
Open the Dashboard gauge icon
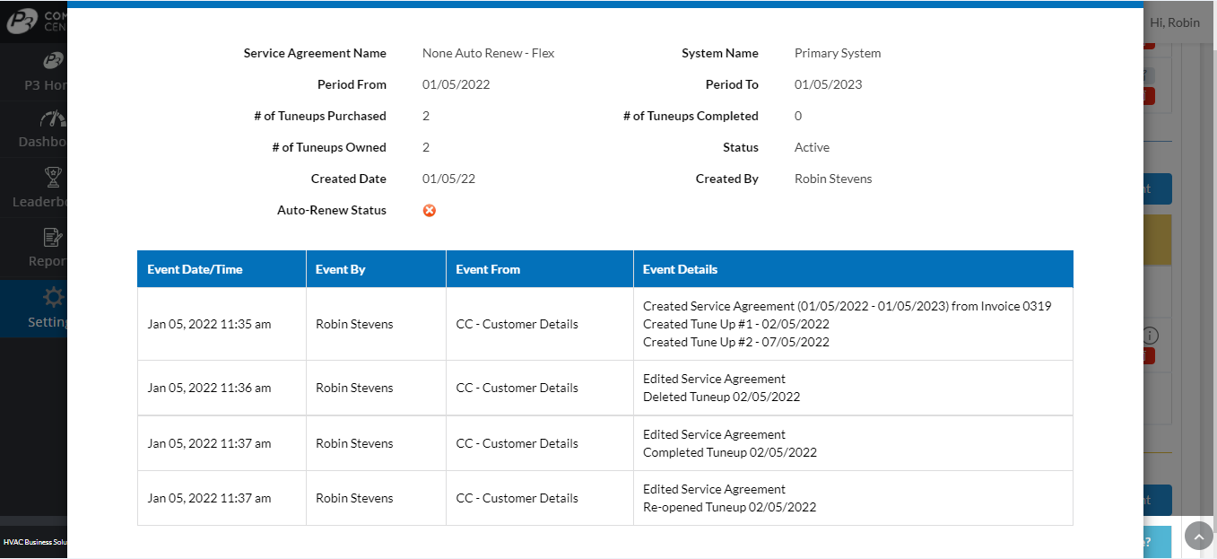coord(53,119)
